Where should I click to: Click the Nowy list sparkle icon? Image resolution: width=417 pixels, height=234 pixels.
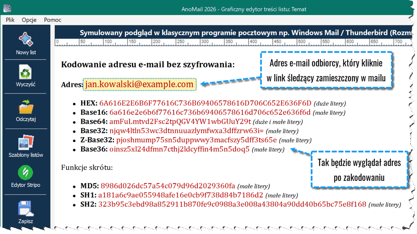point(26,39)
